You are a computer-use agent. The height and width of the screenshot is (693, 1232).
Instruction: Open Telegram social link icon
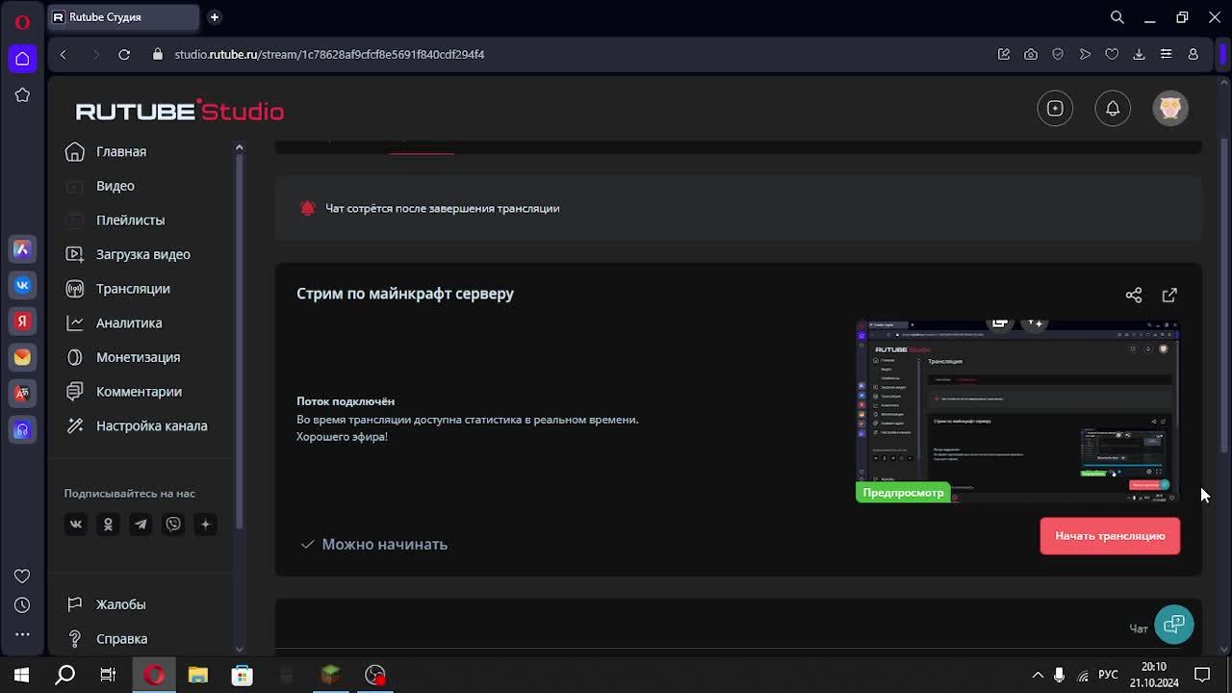point(141,525)
